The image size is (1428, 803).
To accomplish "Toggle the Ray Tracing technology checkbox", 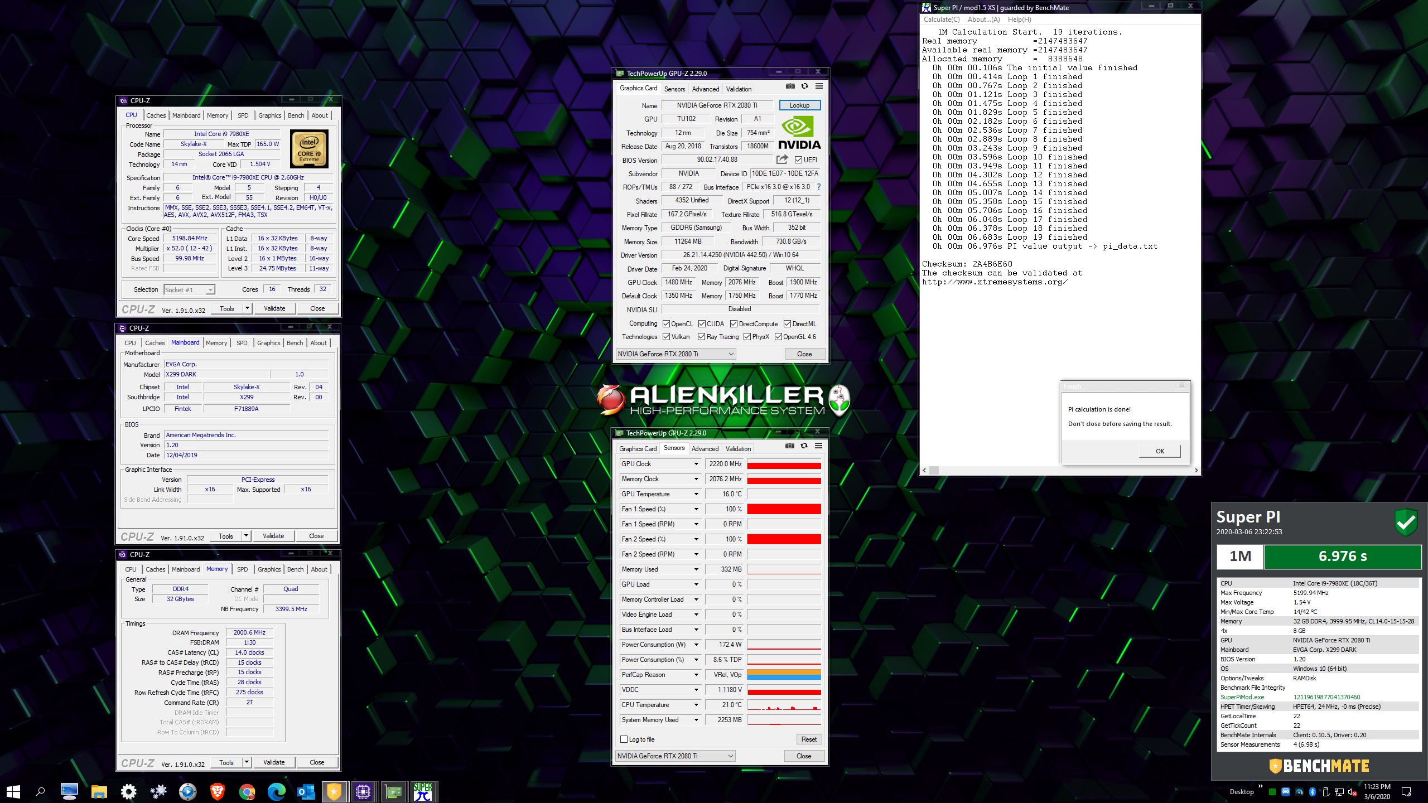I will [701, 337].
